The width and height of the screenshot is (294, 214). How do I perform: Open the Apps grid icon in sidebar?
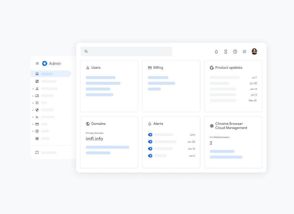(x=37, y=103)
